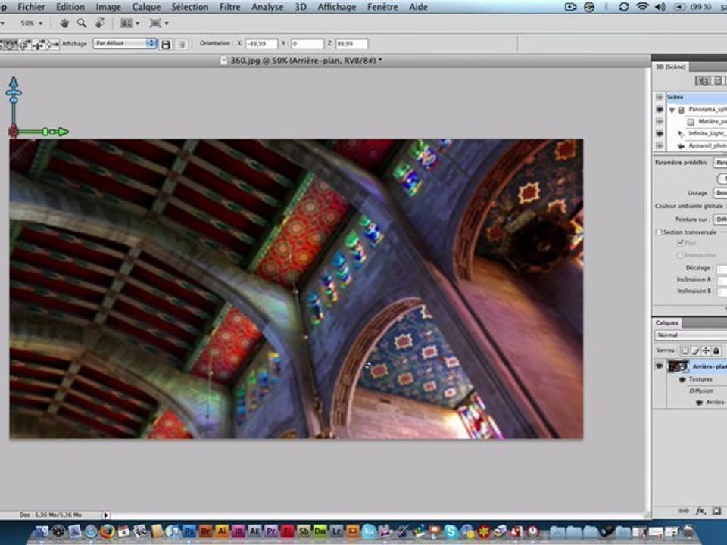The image size is (727, 545).
Task: Select the Zoom magnifier tool
Action: (81, 23)
